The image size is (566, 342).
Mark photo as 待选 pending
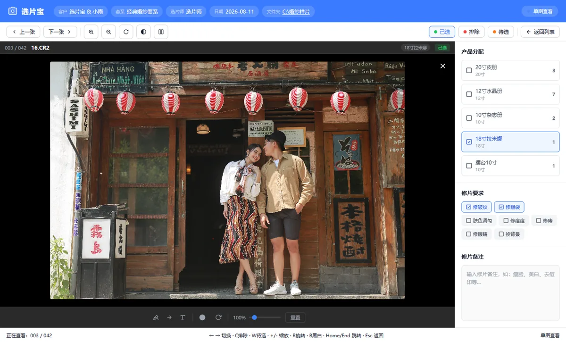click(x=500, y=32)
